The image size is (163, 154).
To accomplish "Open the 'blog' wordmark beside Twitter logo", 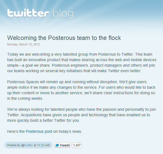I will (63, 13).
